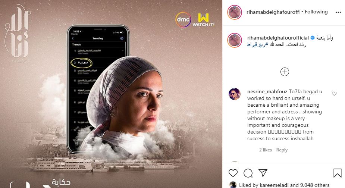Viewport: 345px width, 188px height.
Task: Open the comment speech bubble icon
Action: point(248,173)
